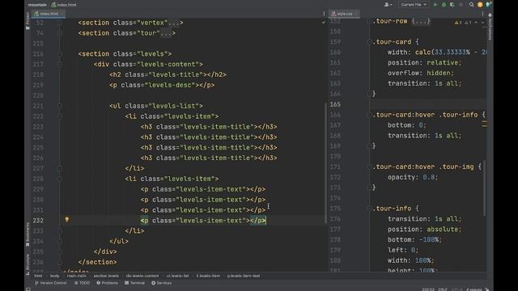The height and width of the screenshot is (291, 518).
Task: Expand folded section class="vertex" on line 52
Action: coord(60,23)
